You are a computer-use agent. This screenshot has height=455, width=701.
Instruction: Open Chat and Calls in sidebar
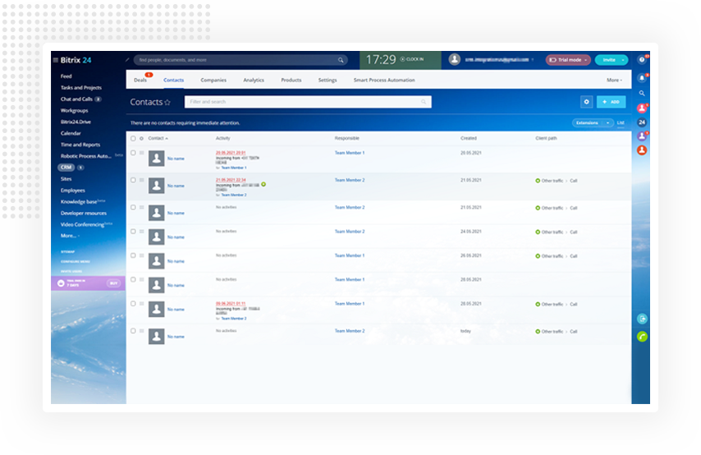76,99
